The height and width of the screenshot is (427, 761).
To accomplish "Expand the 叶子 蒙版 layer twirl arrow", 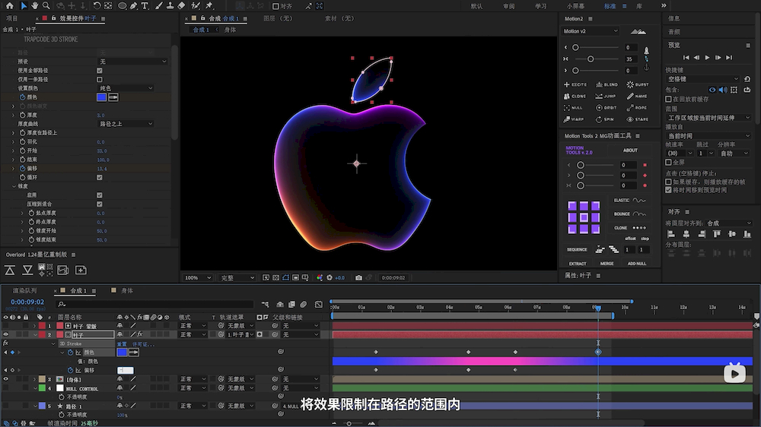I will pyautogui.click(x=34, y=326).
